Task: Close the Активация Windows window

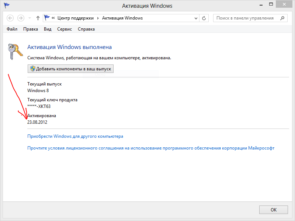Action: 284,4
